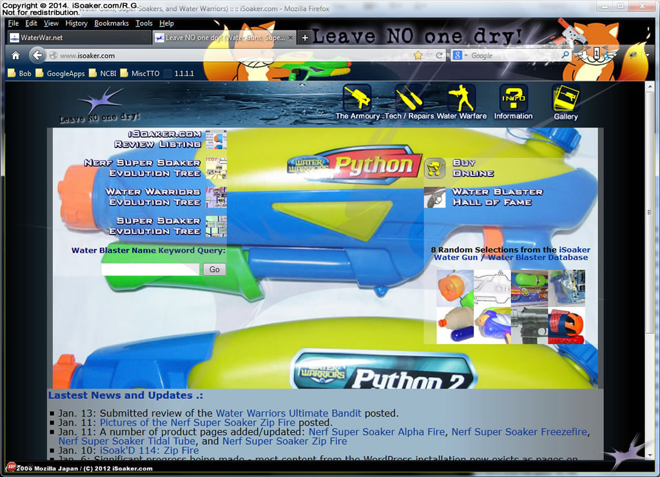Open the History menu
The width and height of the screenshot is (660, 477).
[x=76, y=23]
